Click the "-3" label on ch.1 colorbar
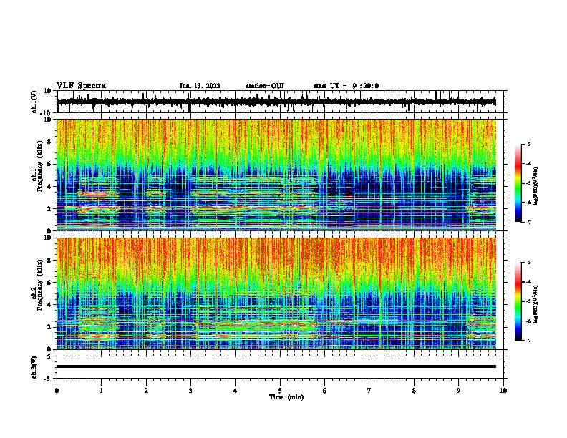 pyautogui.click(x=528, y=145)
